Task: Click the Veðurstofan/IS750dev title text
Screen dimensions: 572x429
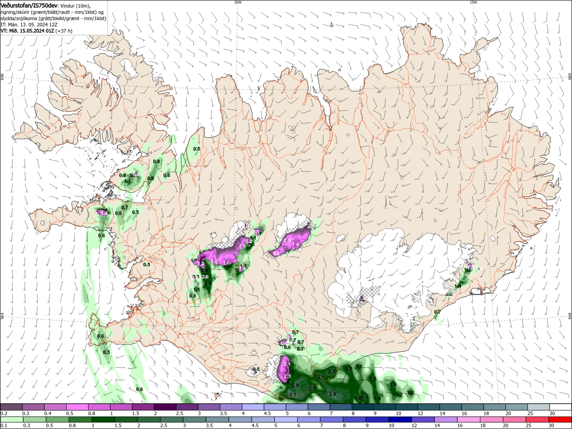Action: (x=29, y=5)
